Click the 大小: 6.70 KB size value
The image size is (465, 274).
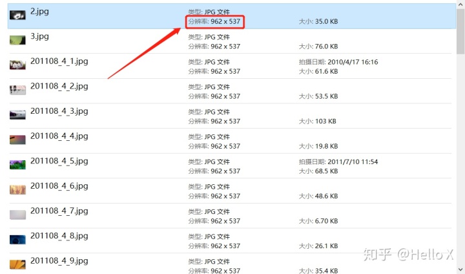click(318, 221)
